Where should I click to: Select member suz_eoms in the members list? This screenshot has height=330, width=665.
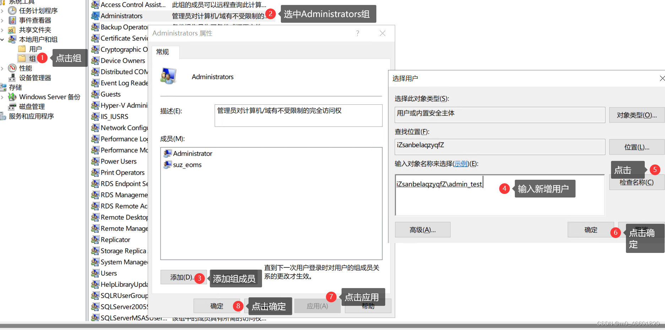pyautogui.click(x=187, y=164)
